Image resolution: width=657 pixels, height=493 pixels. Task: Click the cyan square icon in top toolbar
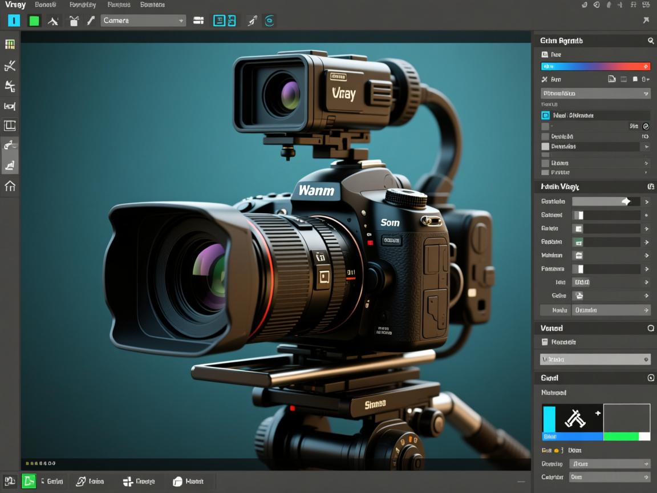[14, 21]
